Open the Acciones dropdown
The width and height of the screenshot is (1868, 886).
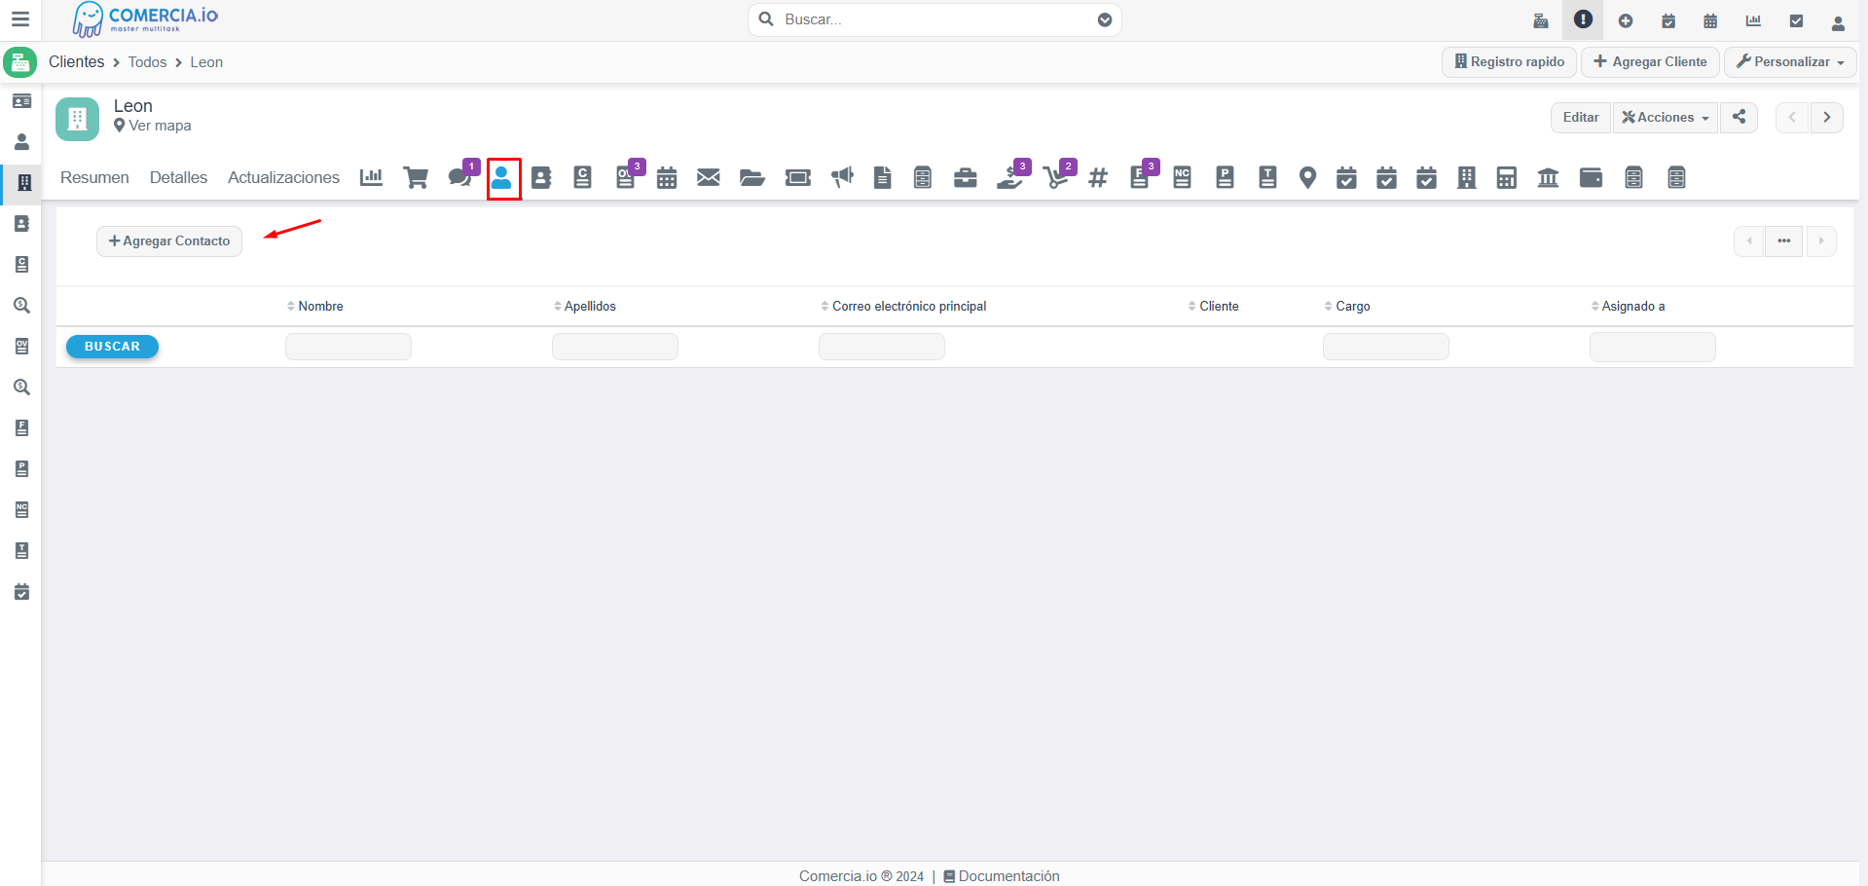[1666, 117]
